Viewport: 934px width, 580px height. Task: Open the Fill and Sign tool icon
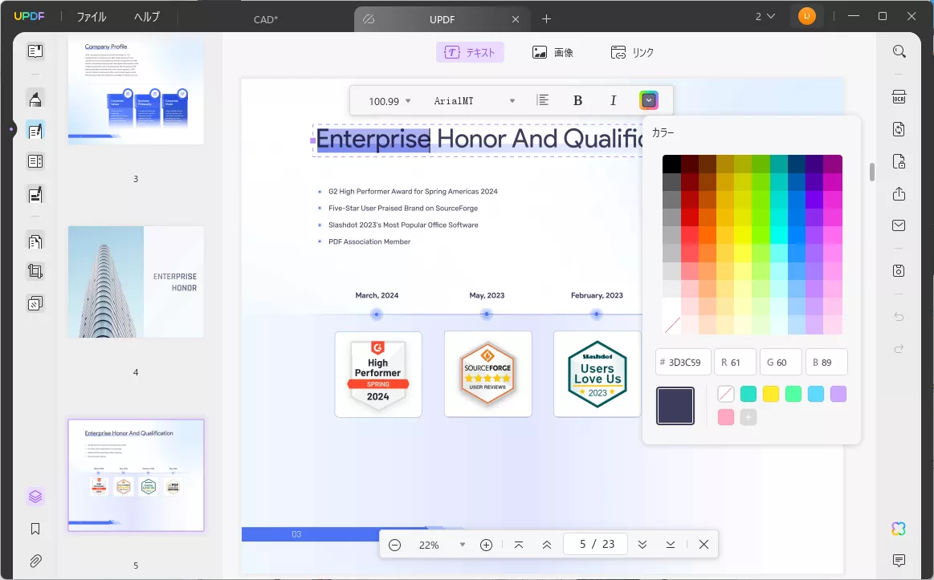tap(35, 194)
